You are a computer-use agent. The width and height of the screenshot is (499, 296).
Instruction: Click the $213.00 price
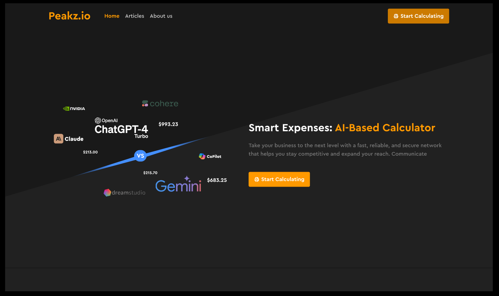pyautogui.click(x=90, y=152)
